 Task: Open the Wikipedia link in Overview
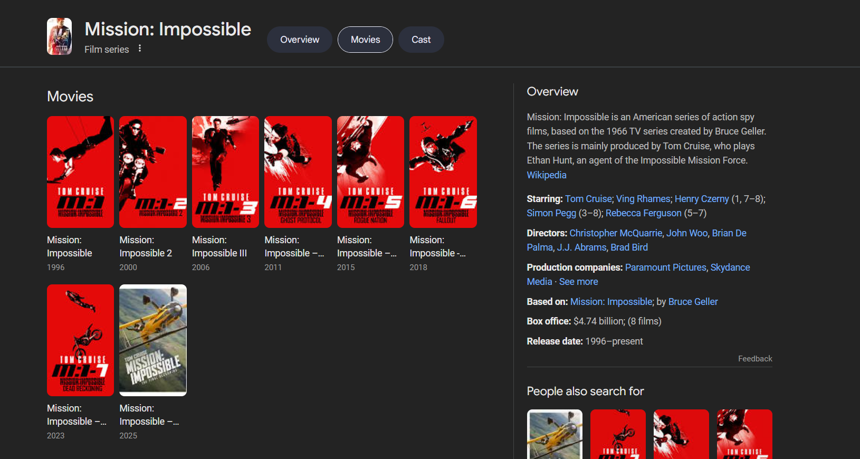point(547,175)
